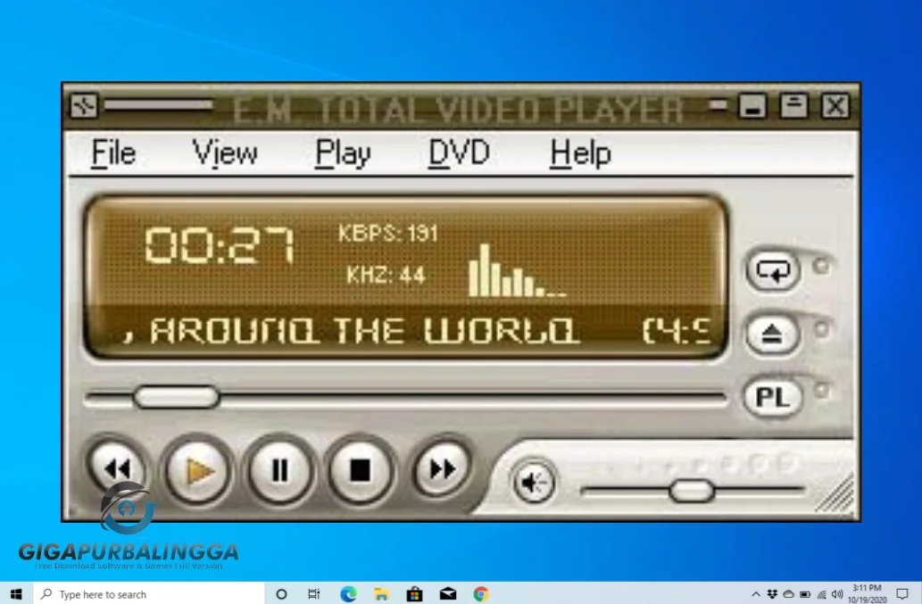Click the KHZ: 44 sample rate readout
Screen dimensions: 922x604
tap(386, 275)
